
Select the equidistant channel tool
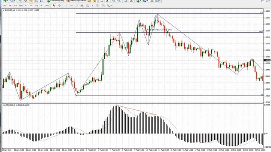click(82, 5)
